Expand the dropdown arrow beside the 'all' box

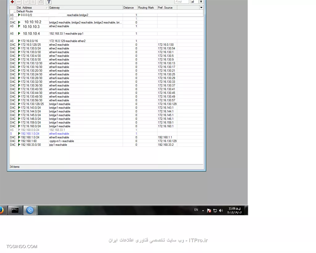coord(201,2)
